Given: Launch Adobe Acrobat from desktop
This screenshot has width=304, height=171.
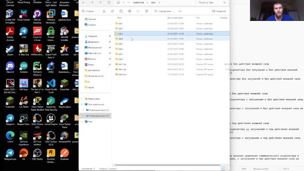Looking at the screenshot, I should pyautogui.click(x=10, y=34).
